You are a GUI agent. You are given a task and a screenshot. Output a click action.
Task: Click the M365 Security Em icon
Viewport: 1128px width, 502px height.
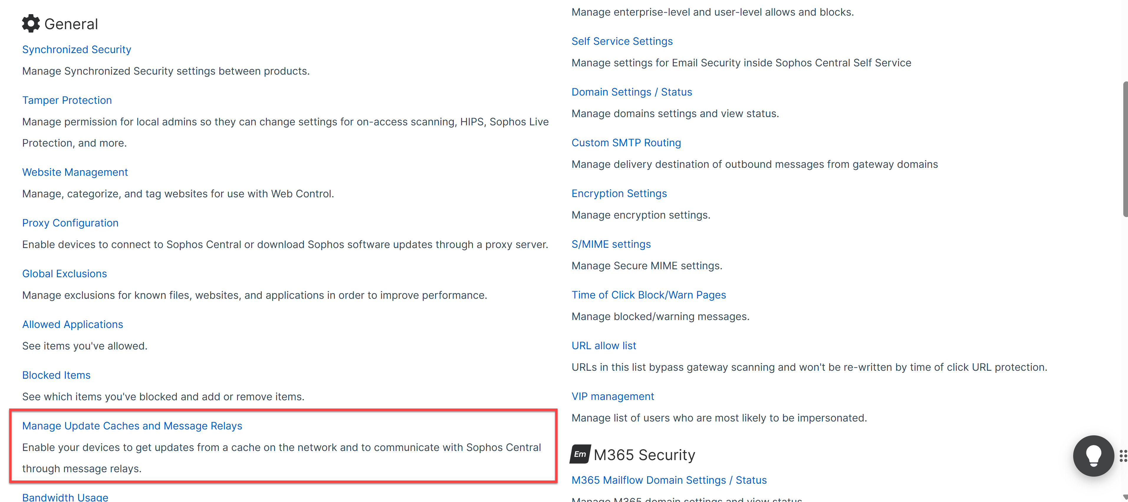click(x=580, y=454)
